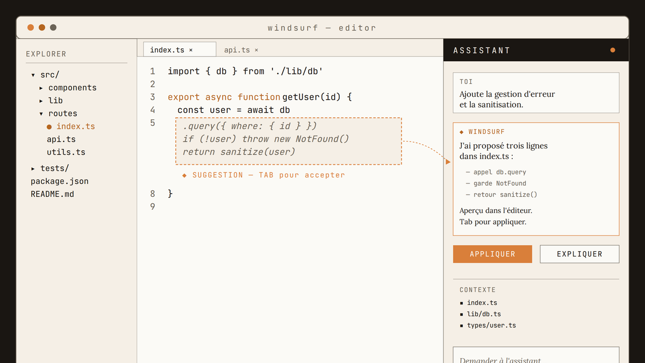Close the api.ts tab with its ×
This screenshot has width=645, height=363.
click(256, 50)
